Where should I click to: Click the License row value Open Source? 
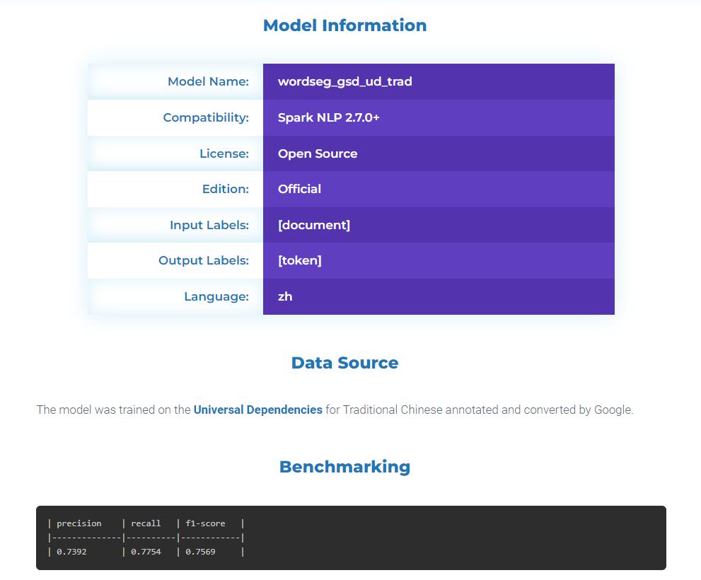click(x=317, y=153)
